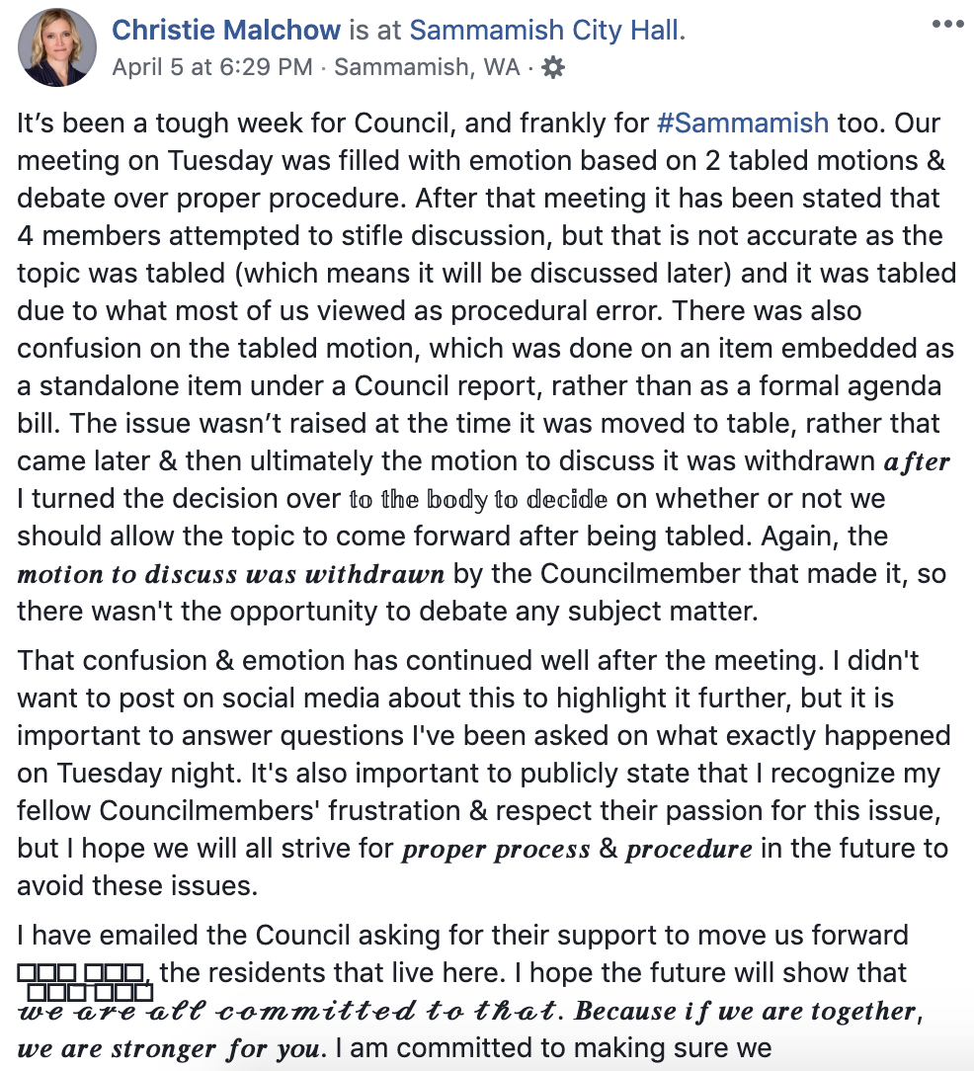The height and width of the screenshot is (1071, 974).
Task: Click the script text "we are all committed to that"
Action: 285,1012
